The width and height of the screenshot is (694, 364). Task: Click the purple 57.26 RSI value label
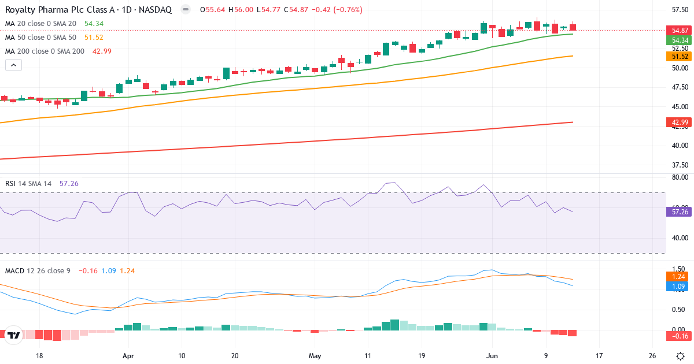click(x=678, y=212)
